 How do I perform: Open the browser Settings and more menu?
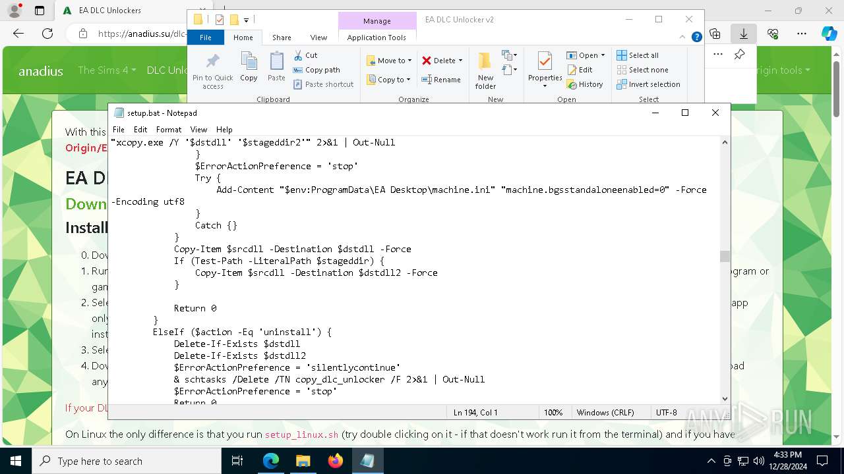point(801,34)
